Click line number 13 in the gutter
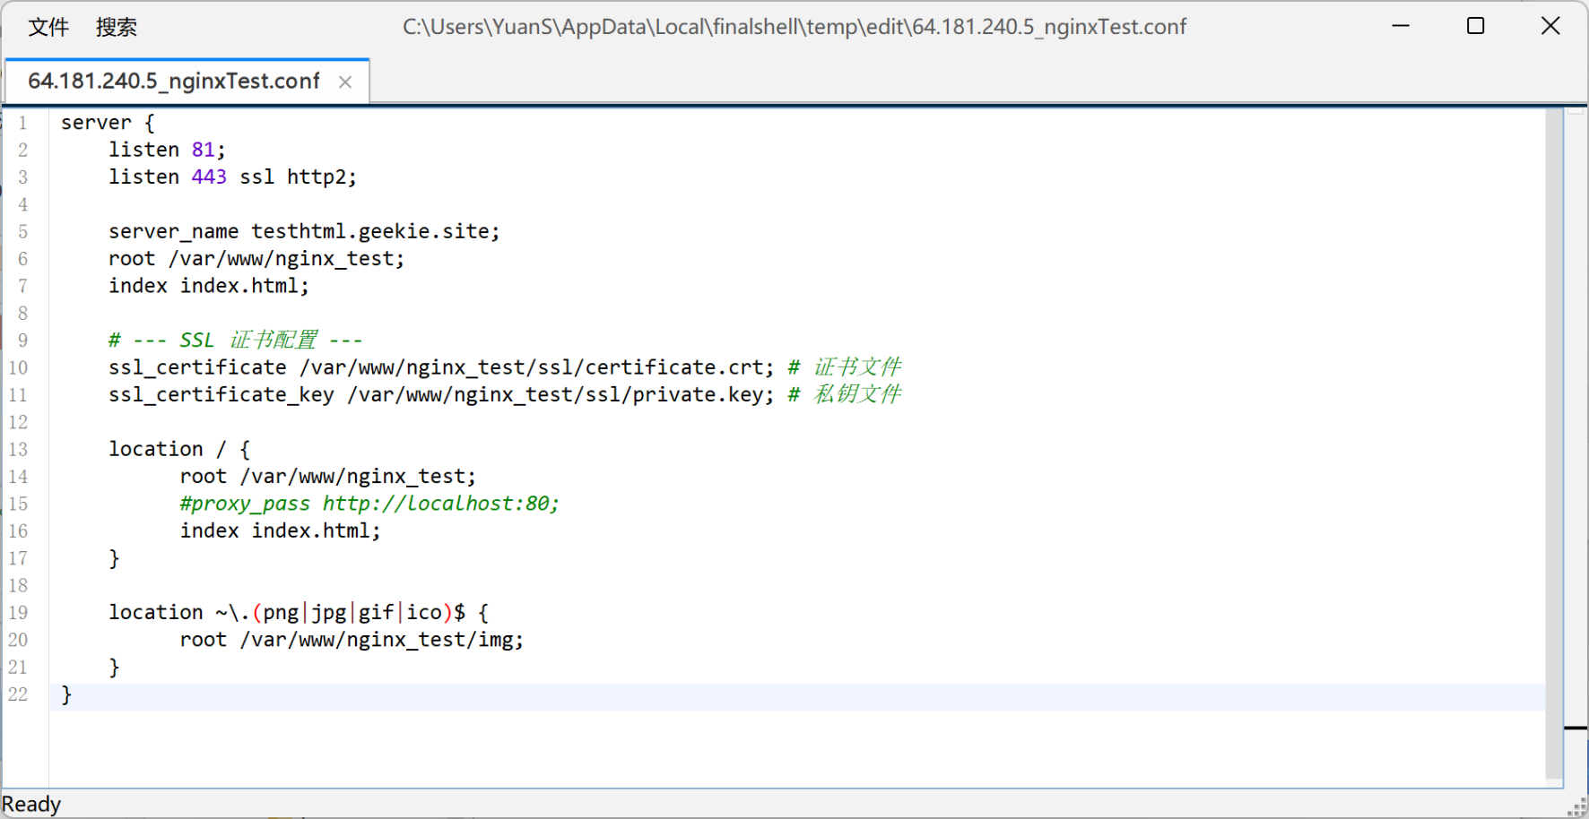Viewport: 1589px width, 819px height. point(19,450)
